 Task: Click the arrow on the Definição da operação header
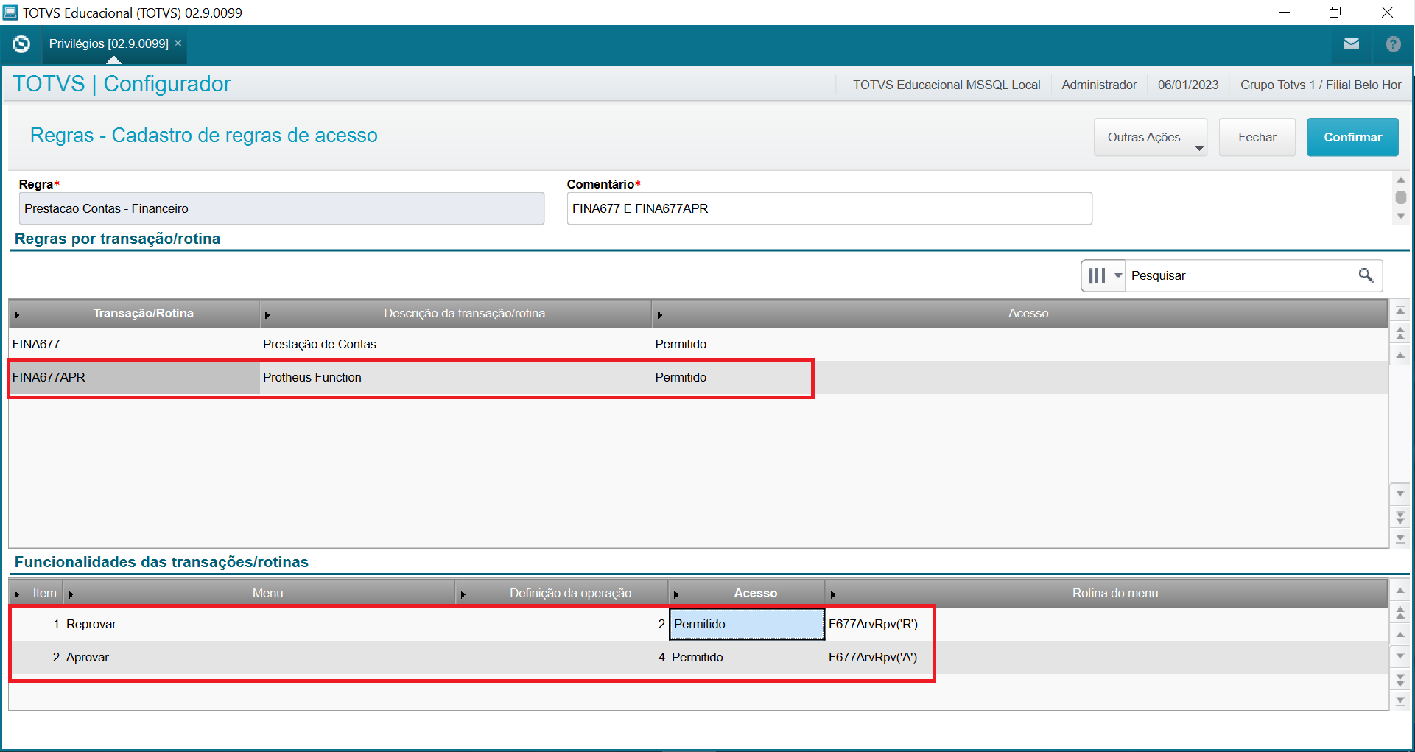click(463, 594)
